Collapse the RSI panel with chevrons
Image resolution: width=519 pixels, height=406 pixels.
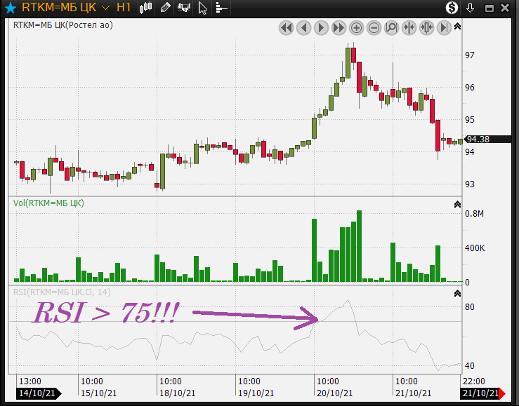(457, 293)
